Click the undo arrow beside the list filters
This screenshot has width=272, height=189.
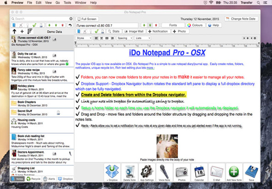[70, 25]
